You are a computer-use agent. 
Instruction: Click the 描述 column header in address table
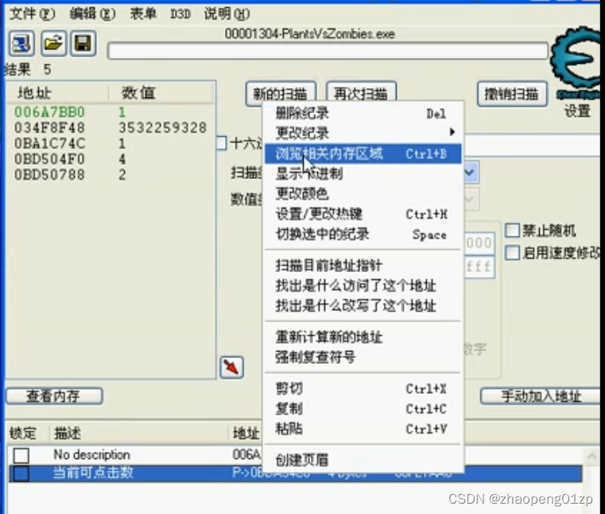click(x=139, y=434)
